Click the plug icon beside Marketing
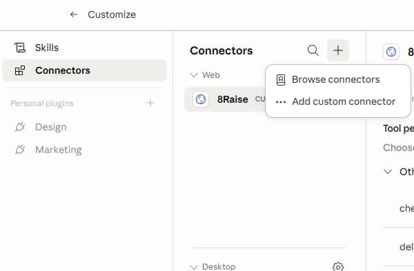The width and height of the screenshot is (414, 271). tap(20, 150)
